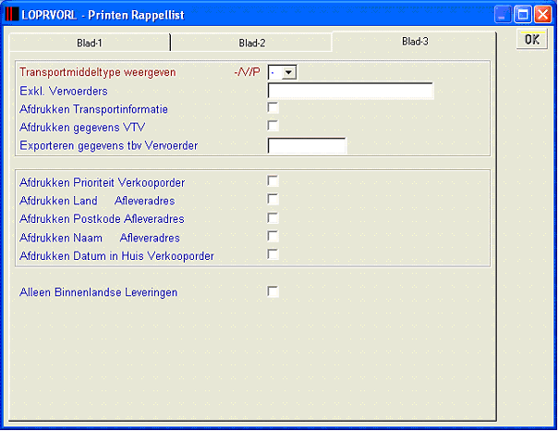Switch to the Blad-1 tab
559x431 pixels.
tap(90, 43)
